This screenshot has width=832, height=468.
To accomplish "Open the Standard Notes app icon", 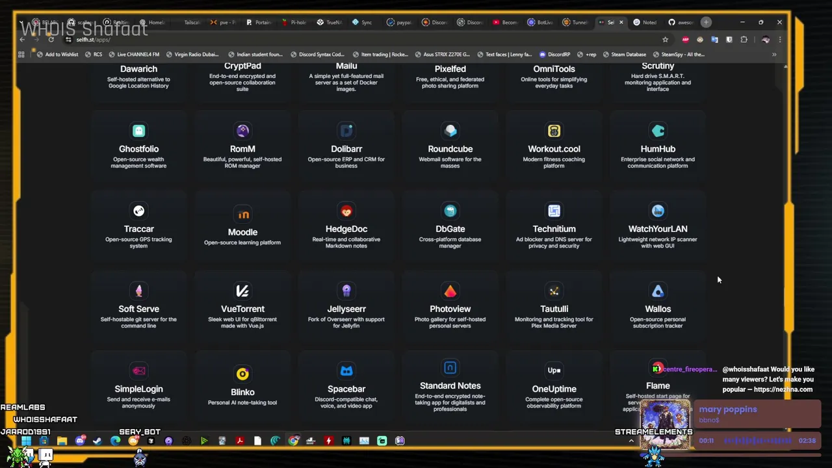I will click(x=450, y=367).
